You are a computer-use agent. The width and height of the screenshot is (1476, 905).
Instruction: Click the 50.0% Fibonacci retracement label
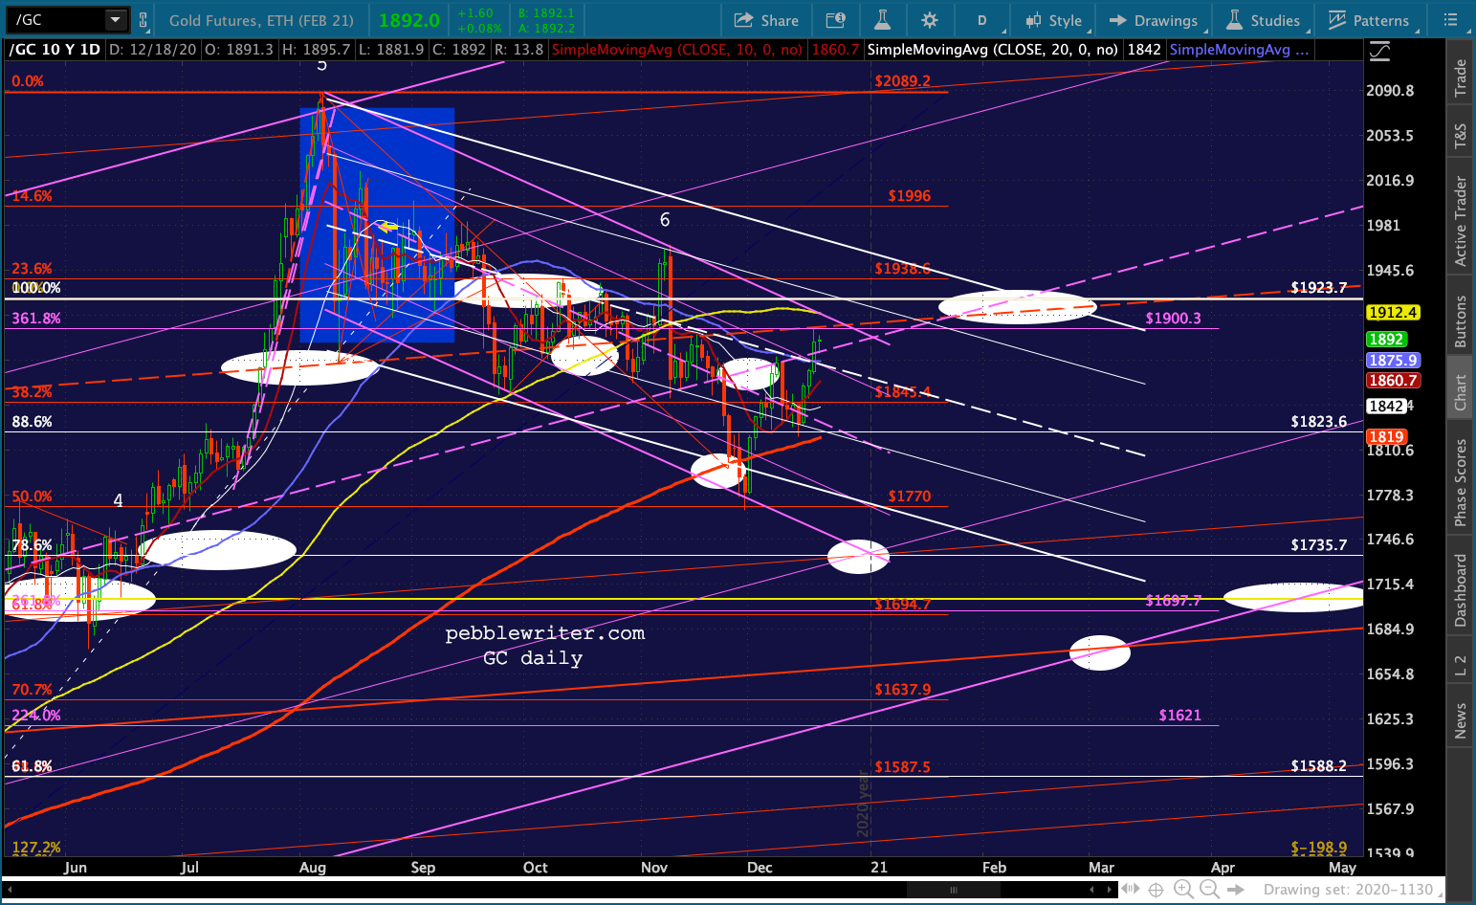point(33,497)
